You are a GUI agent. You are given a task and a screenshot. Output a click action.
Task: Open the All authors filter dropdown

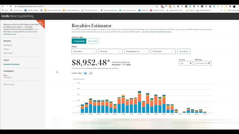[84, 51]
